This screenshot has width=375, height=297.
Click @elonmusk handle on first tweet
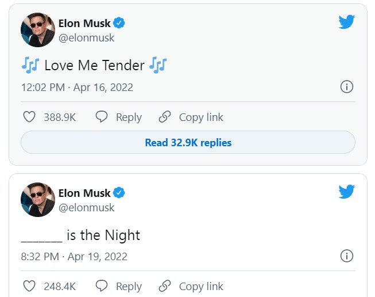coord(87,38)
